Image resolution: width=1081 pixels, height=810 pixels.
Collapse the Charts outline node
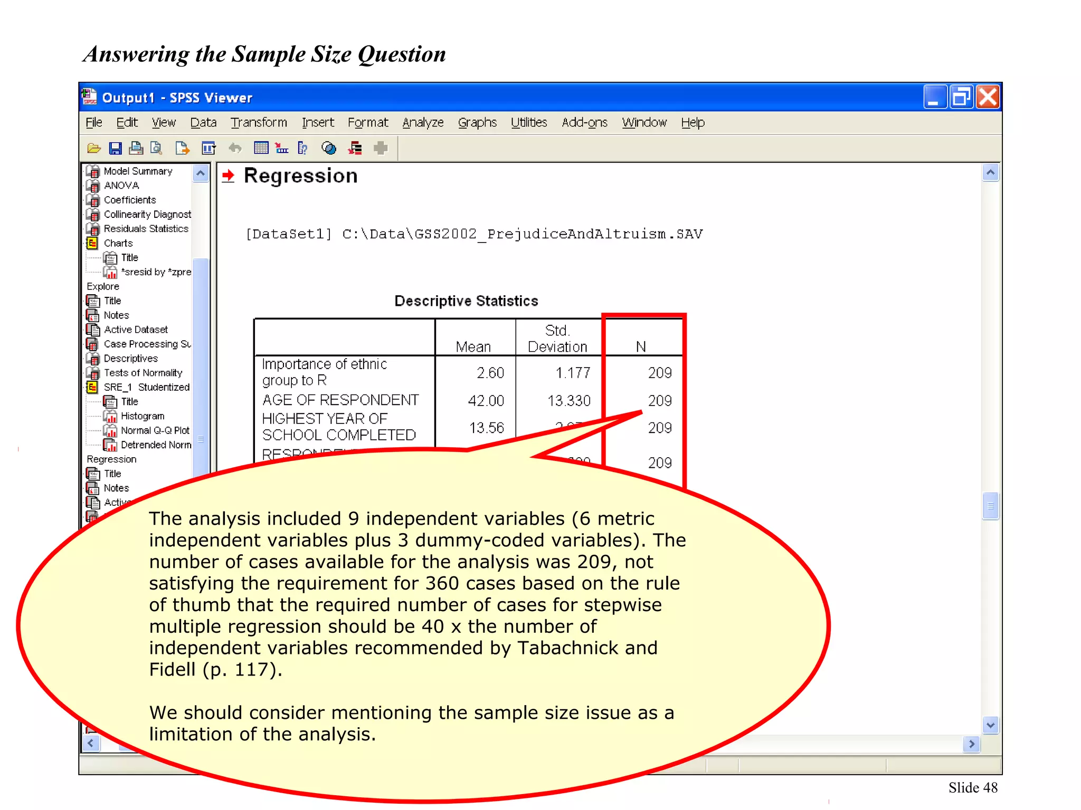pos(92,243)
